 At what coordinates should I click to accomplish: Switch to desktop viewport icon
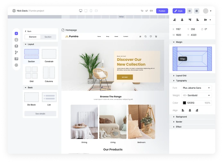(81, 11)
